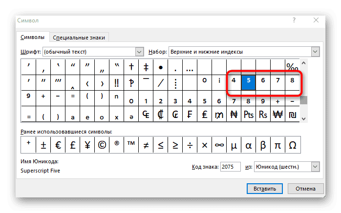The width and height of the screenshot is (341, 213).
Task: Choose the less-than-or-equal ≤ recent symbol
Action: tap(161, 145)
